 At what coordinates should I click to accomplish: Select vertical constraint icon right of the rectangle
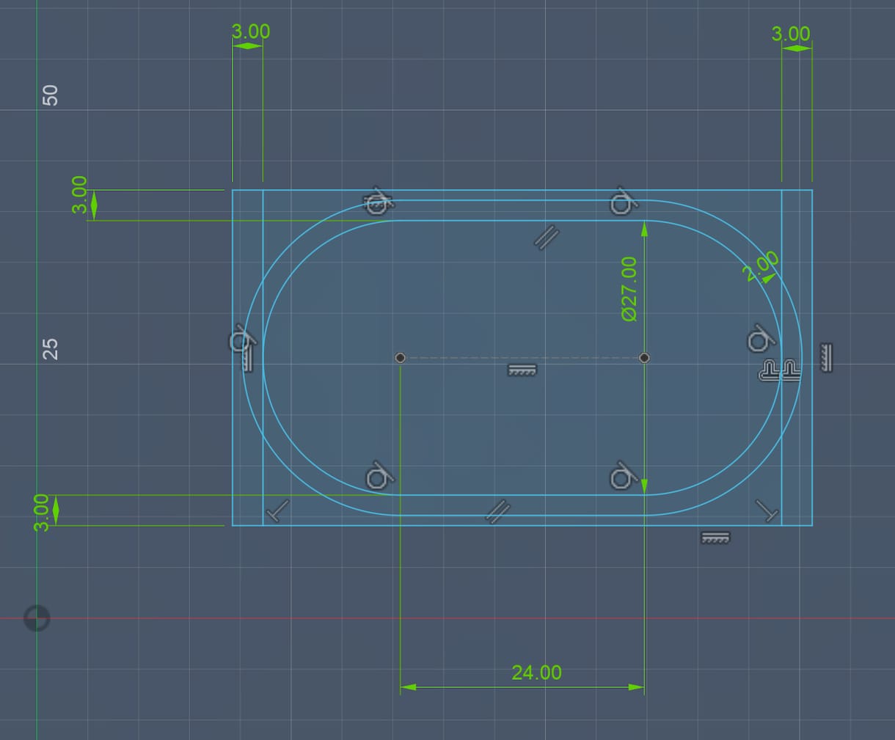pos(826,357)
